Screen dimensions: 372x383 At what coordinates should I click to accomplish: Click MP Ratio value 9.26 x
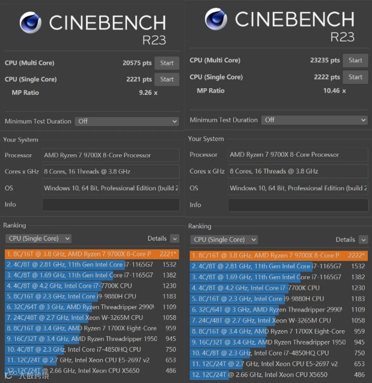[x=148, y=93]
